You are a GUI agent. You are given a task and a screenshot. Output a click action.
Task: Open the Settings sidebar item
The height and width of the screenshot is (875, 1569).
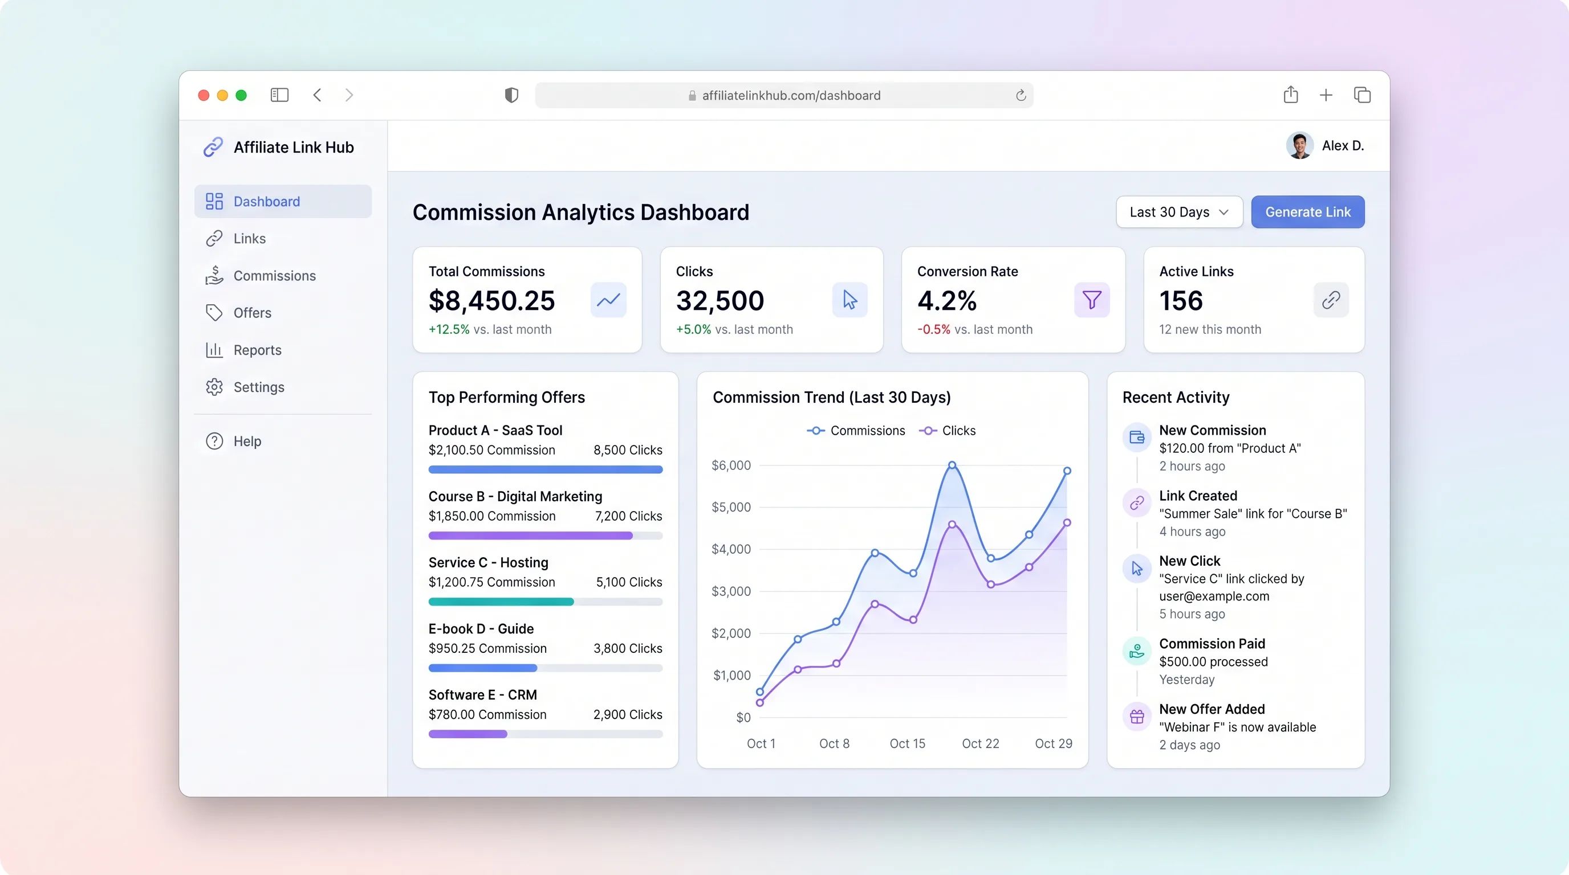click(283, 387)
